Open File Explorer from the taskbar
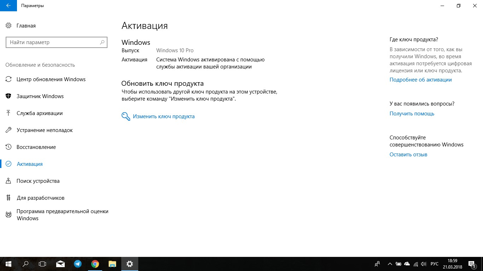The image size is (483, 271). (x=112, y=264)
